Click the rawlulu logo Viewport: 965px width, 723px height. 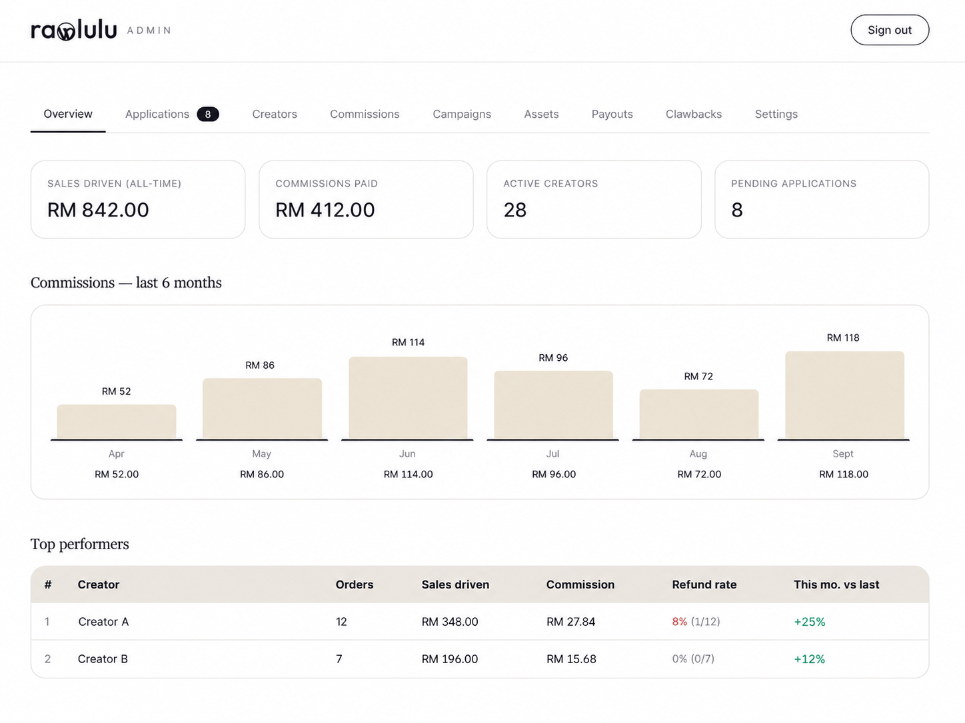tap(74, 30)
